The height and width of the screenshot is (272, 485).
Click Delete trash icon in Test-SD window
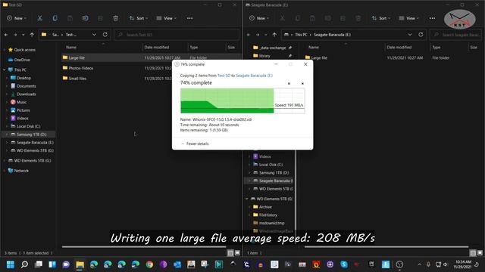pos(115,18)
